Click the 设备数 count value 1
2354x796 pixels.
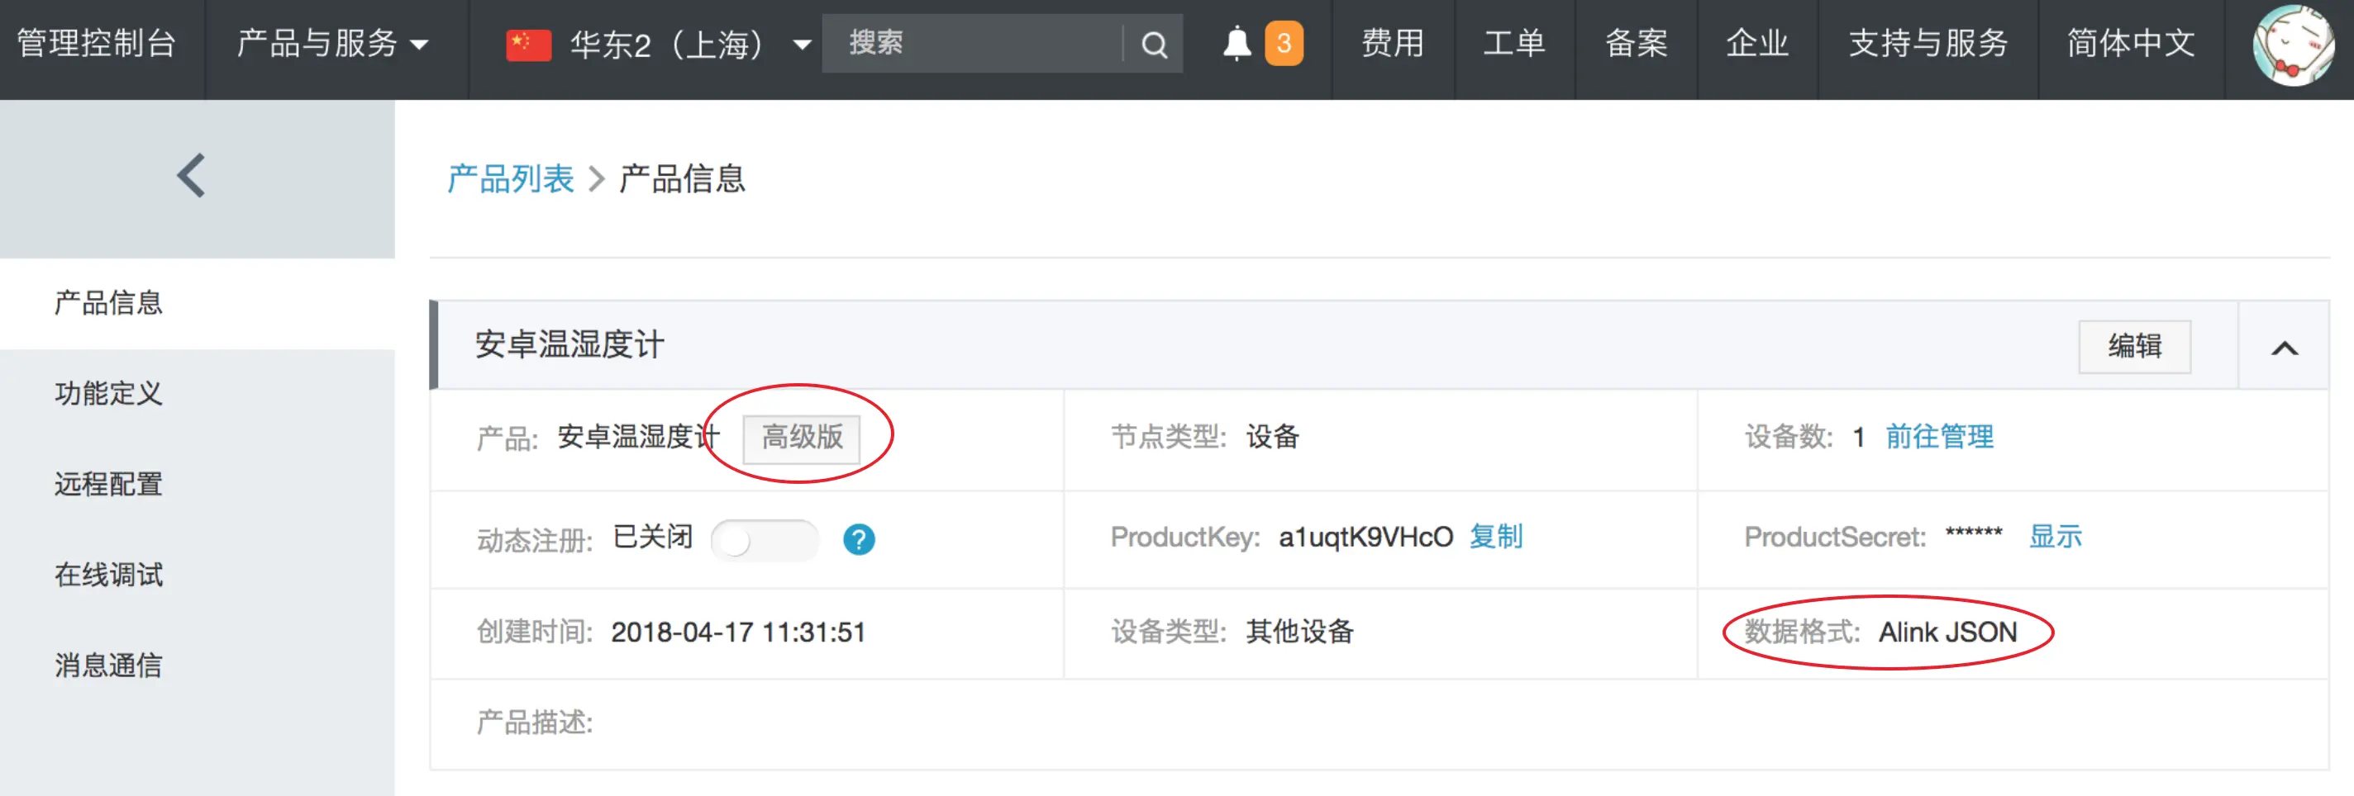click(1859, 438)
